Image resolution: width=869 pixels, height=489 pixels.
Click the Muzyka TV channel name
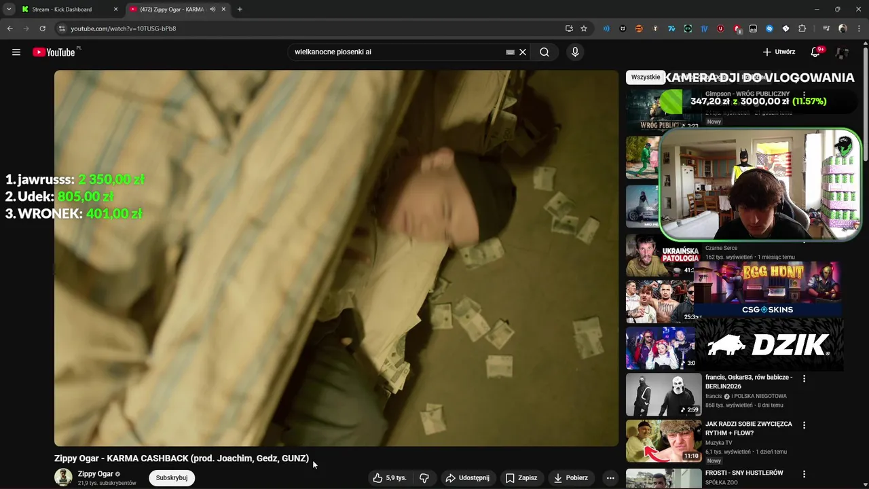[x=720, y=443]
